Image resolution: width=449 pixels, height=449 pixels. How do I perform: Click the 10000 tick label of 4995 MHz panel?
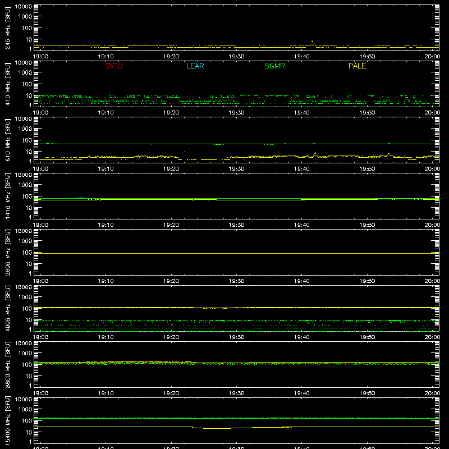tap(24, 287)
